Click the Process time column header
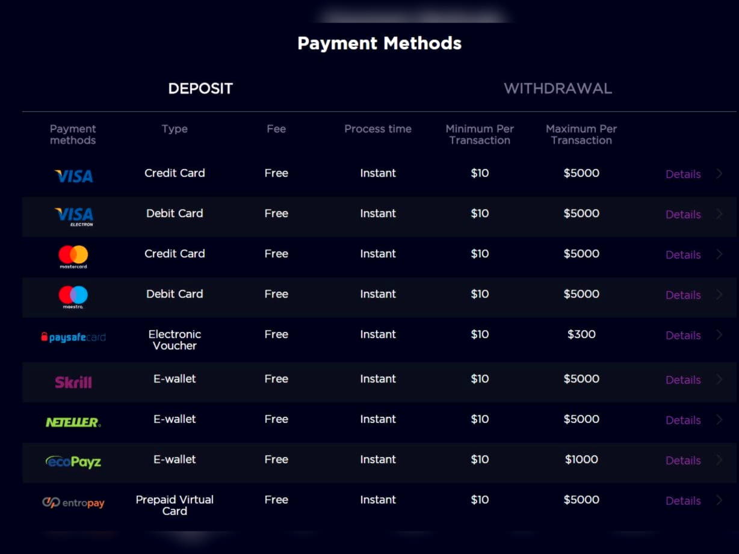Image resolution: width=739 pixels, height=554 pixels. pyautogui.click(x=378, y=129)
